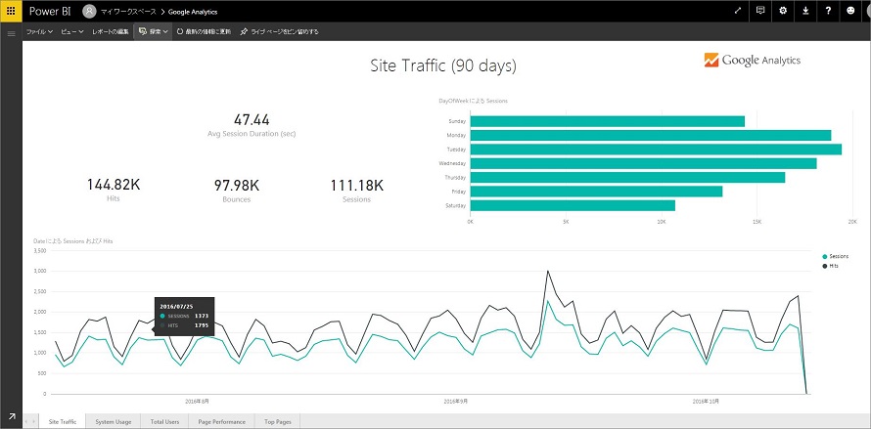
Task: Select the Saturday bar
Action: (x=573, y=205)
